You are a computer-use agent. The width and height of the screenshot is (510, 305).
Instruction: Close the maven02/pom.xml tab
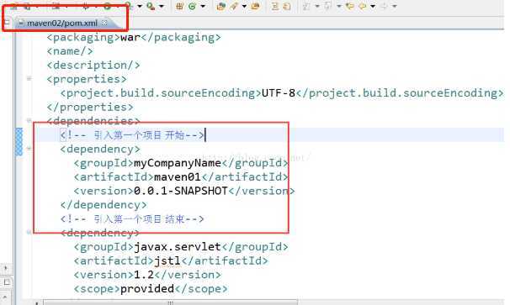pos(104,23)
